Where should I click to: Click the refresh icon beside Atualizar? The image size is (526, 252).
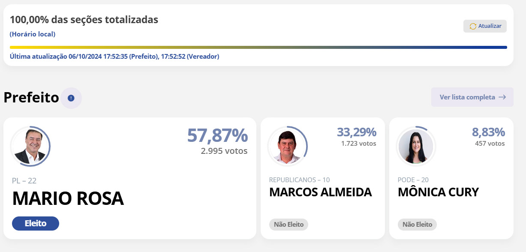point(473,26)
